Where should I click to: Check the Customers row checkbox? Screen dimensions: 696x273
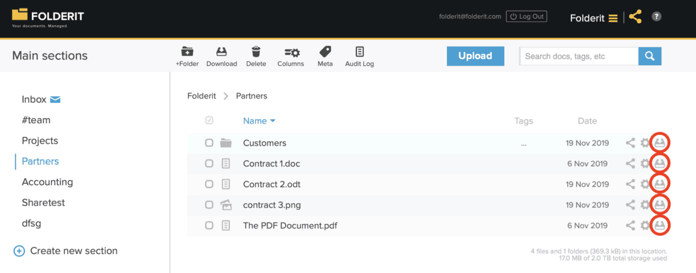[x=209, y=142]
